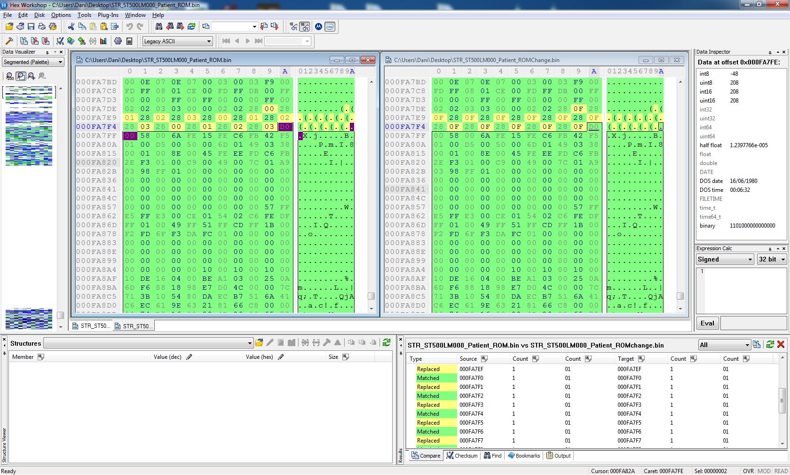This screenshot has width=790, height=475.
Task: Toggle format icon on Source column header
Action: pyautogui.click(x=484, y=359)
